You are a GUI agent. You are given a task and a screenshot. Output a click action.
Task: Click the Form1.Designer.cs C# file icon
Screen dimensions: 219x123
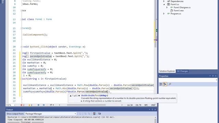click(171, 8)
